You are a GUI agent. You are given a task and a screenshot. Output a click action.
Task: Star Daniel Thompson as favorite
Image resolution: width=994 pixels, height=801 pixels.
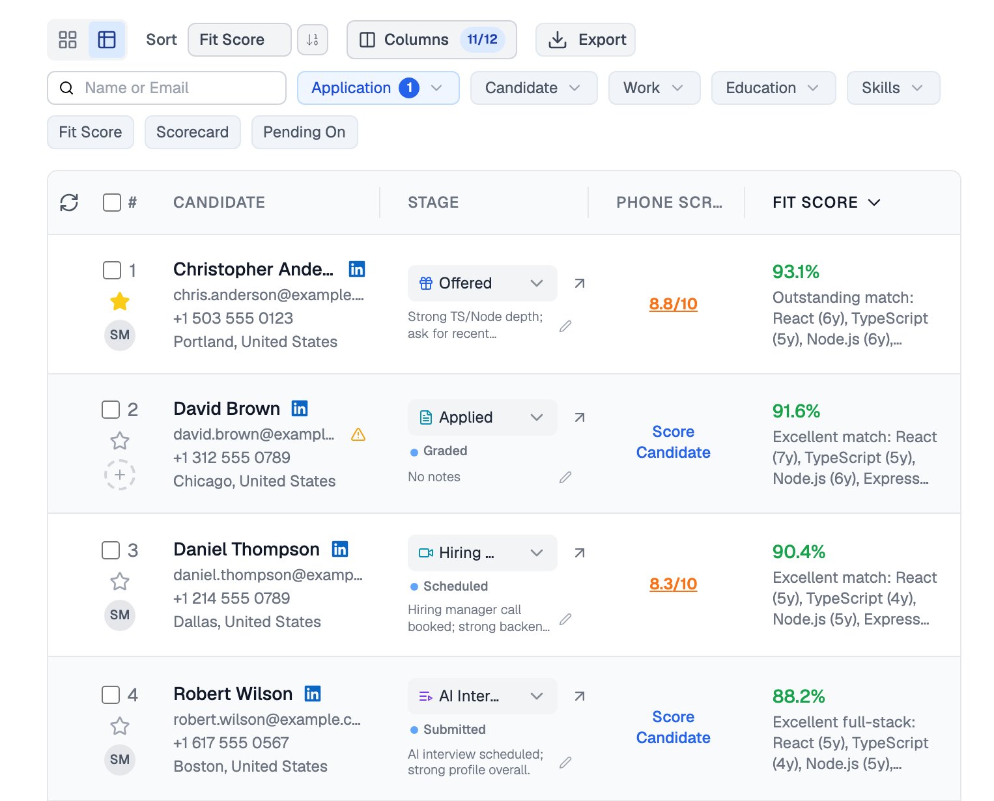120,581
